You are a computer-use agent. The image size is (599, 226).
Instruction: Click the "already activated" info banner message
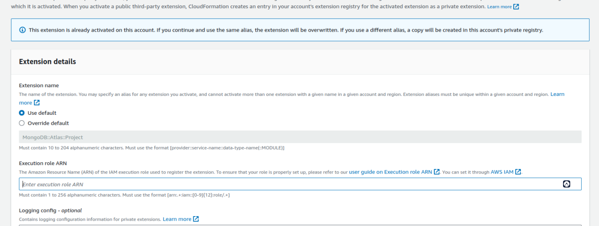click(286, 30)
